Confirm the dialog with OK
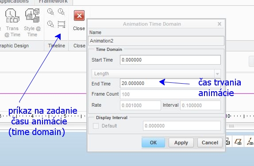This screenshot has width=254, height=166. pyautogui.click(x=153, y=143)
